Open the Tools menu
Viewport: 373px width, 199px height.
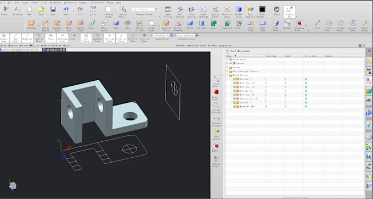point(44,3)
